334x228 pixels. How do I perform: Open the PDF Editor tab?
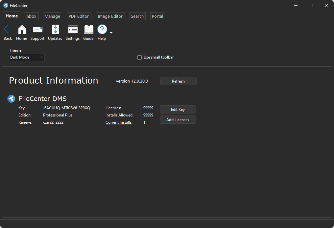click(x=79, y=16)
